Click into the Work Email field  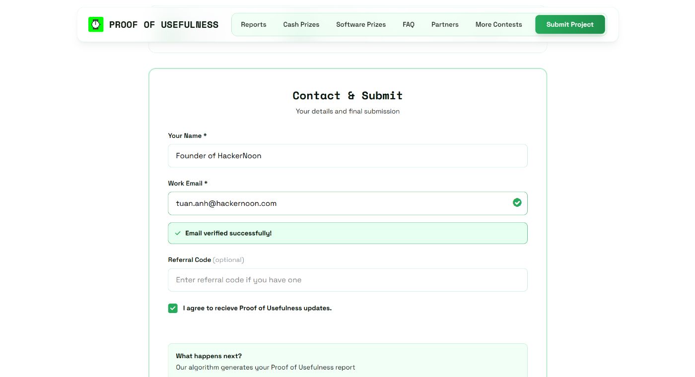click(x=338, y=203)
